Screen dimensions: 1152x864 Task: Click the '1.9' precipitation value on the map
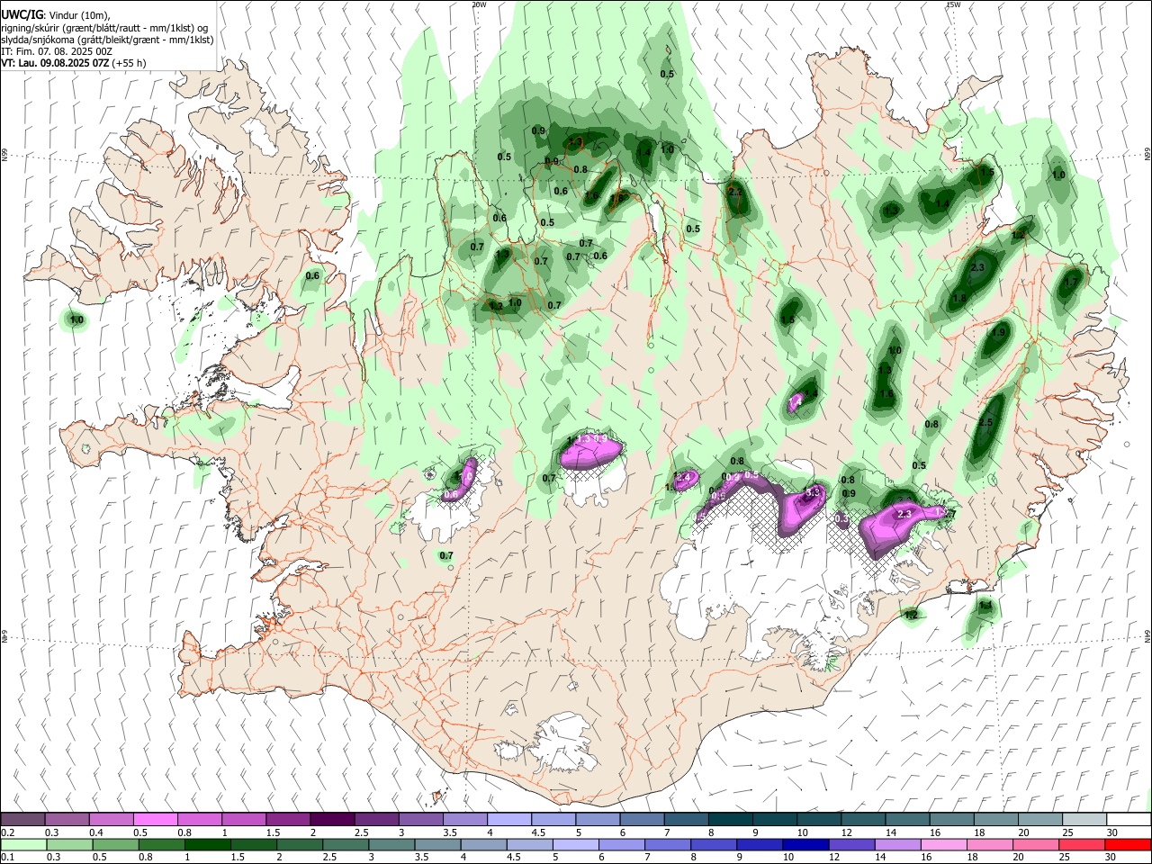point(998,333)
